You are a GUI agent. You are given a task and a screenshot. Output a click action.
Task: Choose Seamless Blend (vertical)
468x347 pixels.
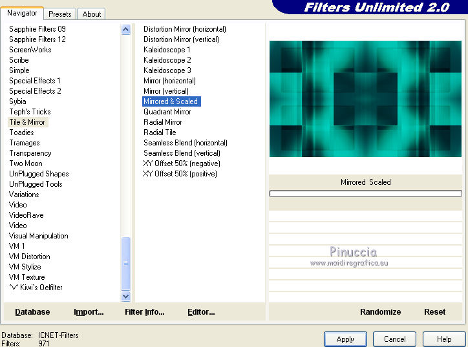(182, 153)
